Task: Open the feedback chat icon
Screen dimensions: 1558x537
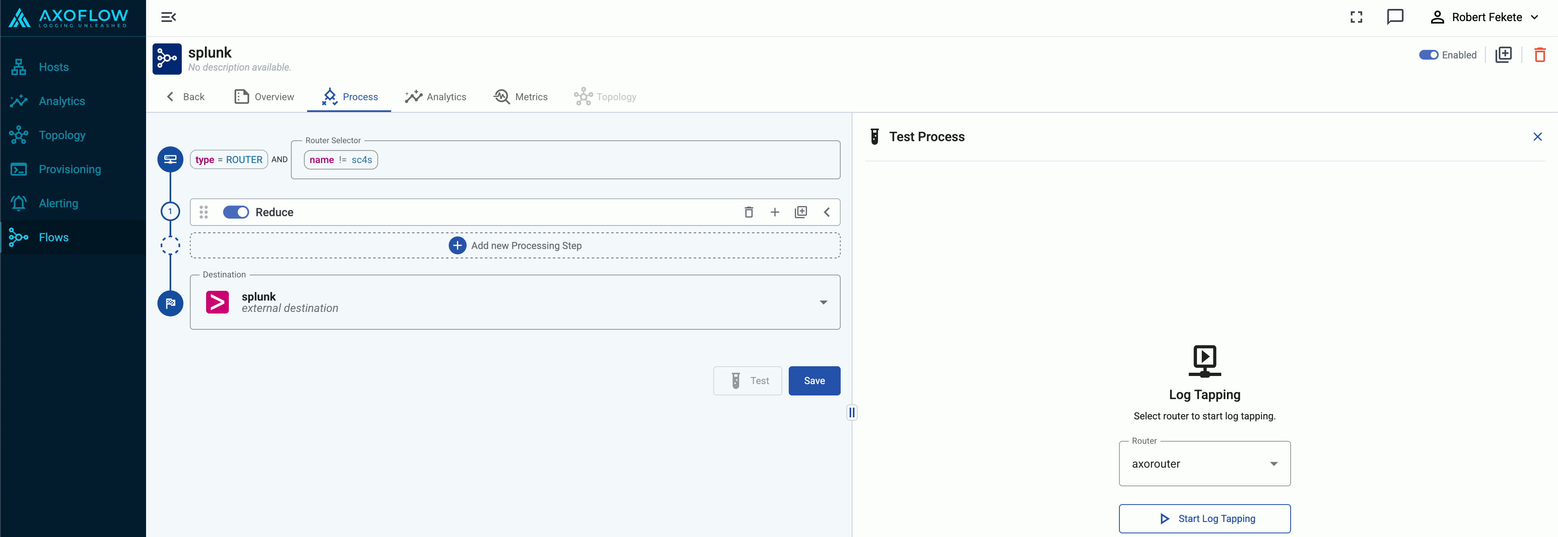Action: click(1395, 17)
